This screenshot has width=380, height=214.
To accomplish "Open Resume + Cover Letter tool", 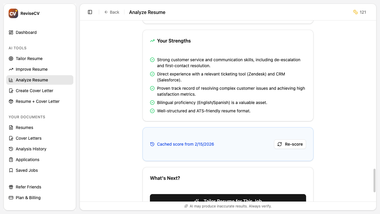I will (x=37, y=101).
